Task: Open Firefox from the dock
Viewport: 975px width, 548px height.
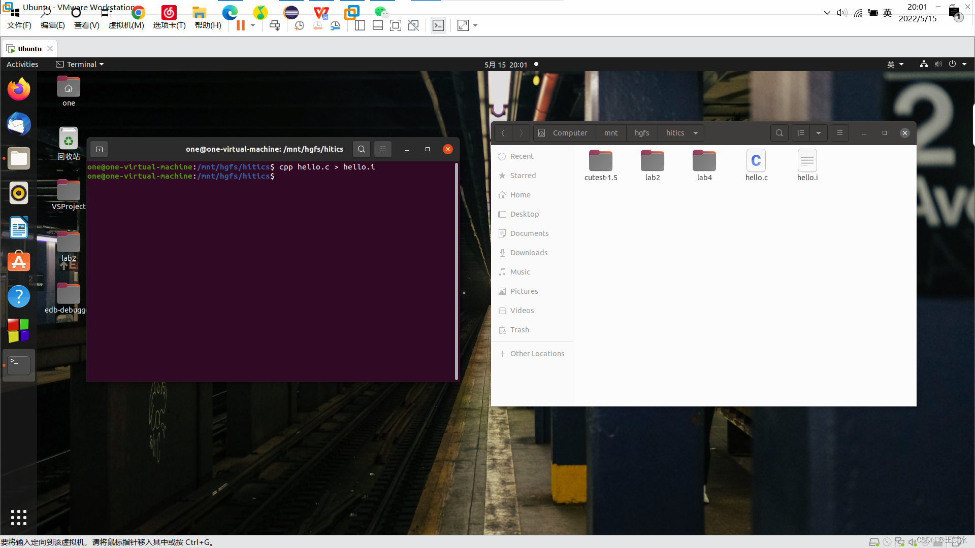Action: [19, 90]
